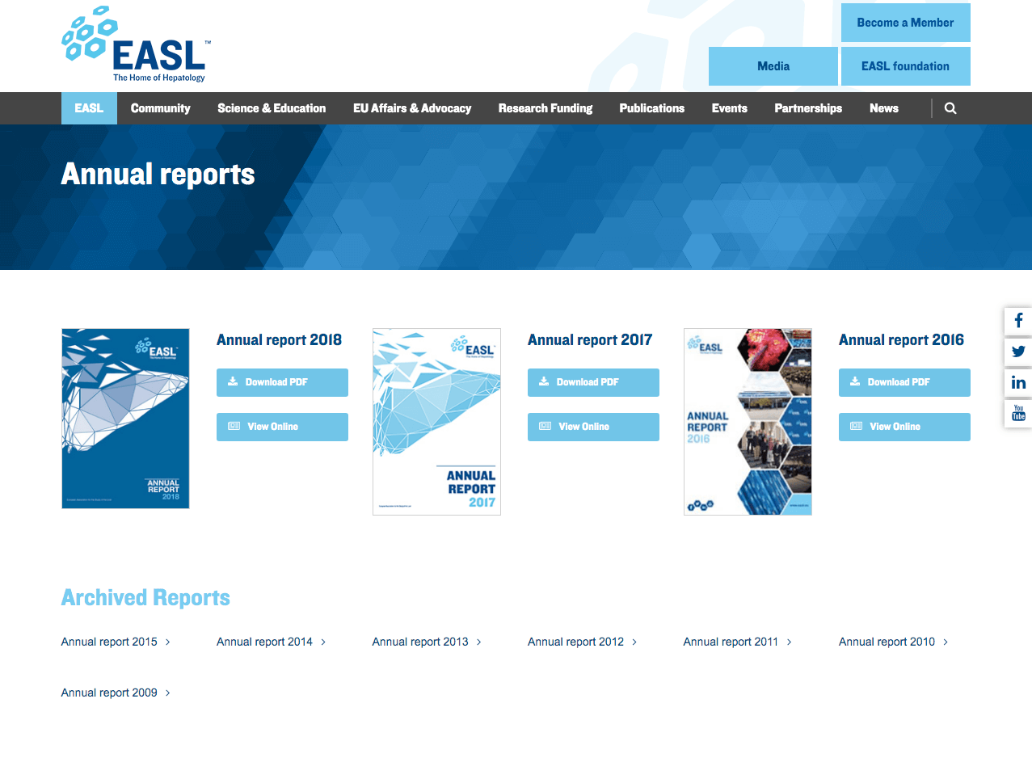1032x758 pixels.
Task: Click the Archived Reports heading
Action: (145, 598)
